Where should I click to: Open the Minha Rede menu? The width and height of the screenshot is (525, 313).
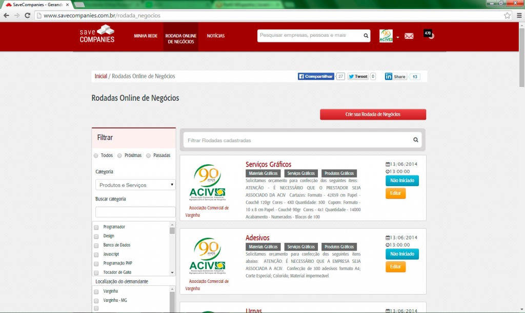(146, 36)
